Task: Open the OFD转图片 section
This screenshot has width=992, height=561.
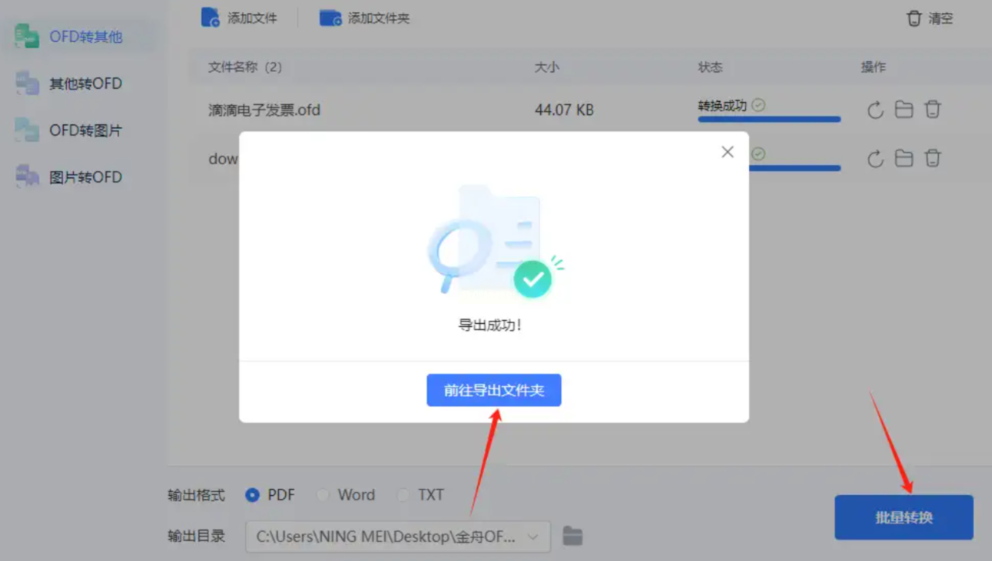Action: [85, 130]
